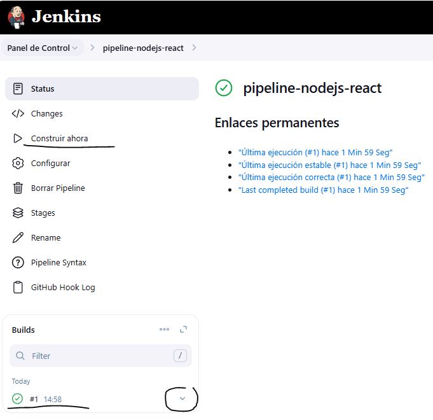
Task: Click the Enlaces permanentes heading
Action: tap(277, 123)
